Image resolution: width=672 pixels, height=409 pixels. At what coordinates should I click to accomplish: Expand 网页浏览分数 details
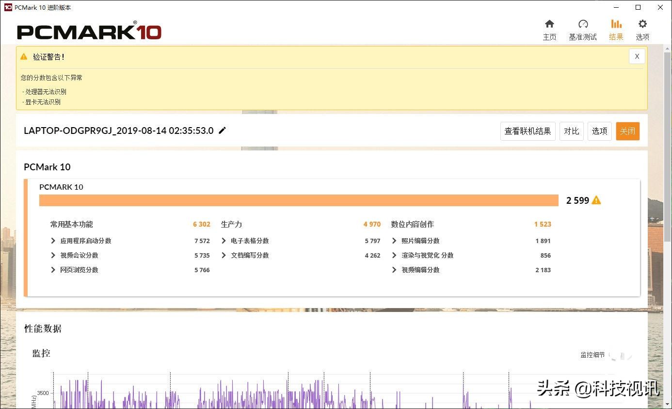(x=53, y=270)
